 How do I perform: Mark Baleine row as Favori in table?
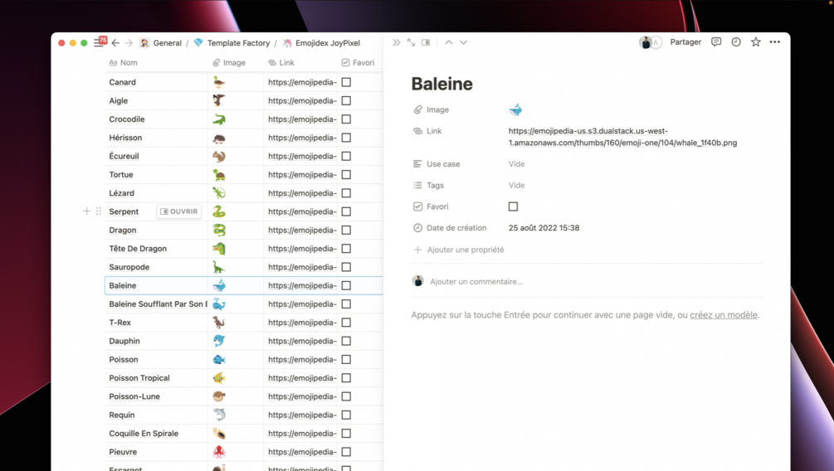(x=346, y=285)
